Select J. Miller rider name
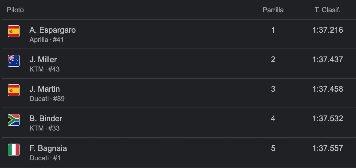 tap(43, 60)
